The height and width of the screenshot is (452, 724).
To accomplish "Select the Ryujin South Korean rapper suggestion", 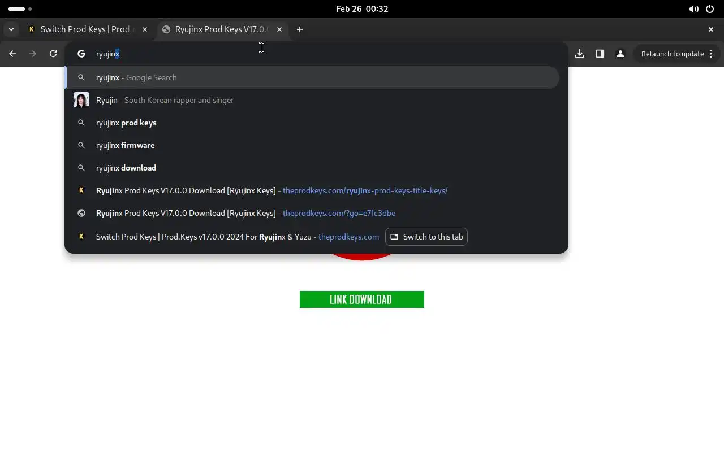I will [312, 100].
